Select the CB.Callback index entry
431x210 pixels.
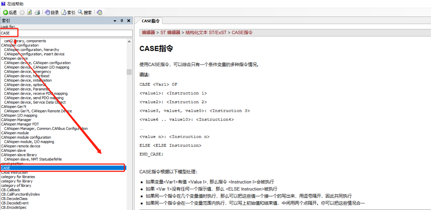(x=11, y=190)
